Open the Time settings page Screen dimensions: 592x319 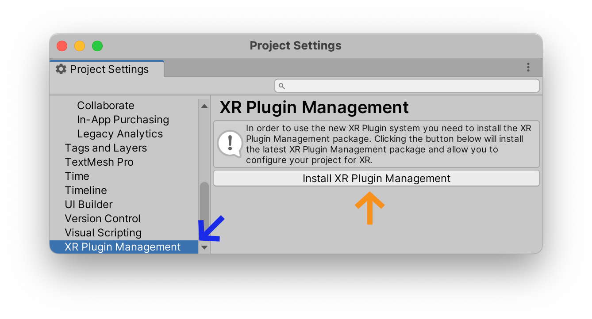pos(77,176)
